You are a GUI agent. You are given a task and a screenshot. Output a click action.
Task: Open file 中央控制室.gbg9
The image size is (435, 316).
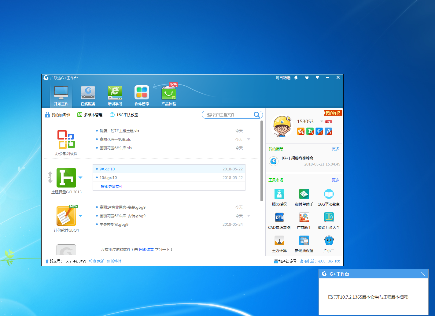(114, 224)
